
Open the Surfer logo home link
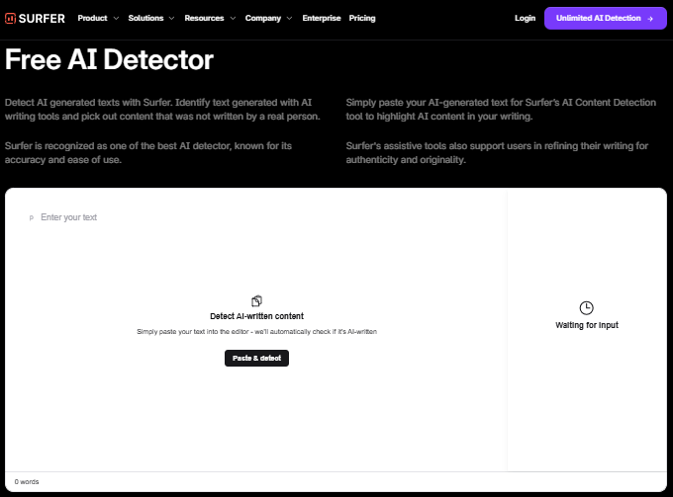pos(35,19)
